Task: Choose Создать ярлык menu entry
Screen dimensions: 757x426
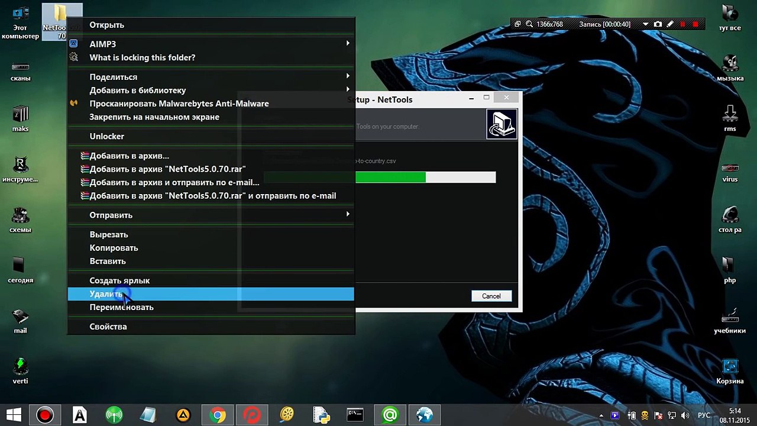Action: (x=211, y=280)
